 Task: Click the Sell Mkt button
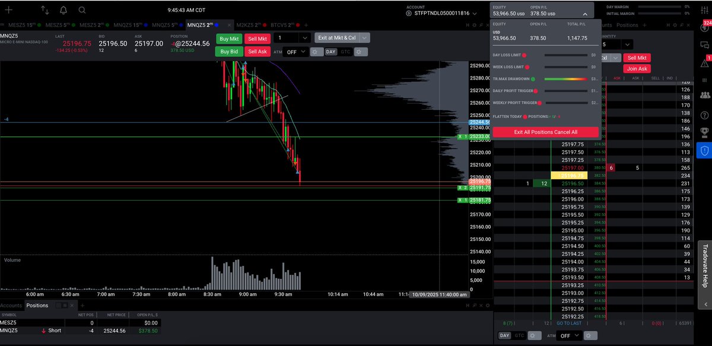pyautogui.click(x=258, y=38)
